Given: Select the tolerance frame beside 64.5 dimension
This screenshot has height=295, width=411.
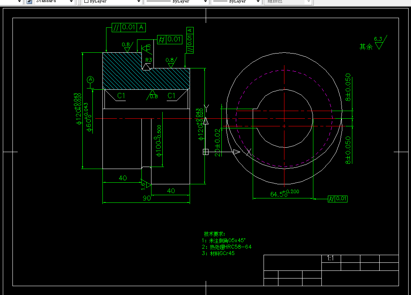Looking at the screenshot, I should pos(337,199).
